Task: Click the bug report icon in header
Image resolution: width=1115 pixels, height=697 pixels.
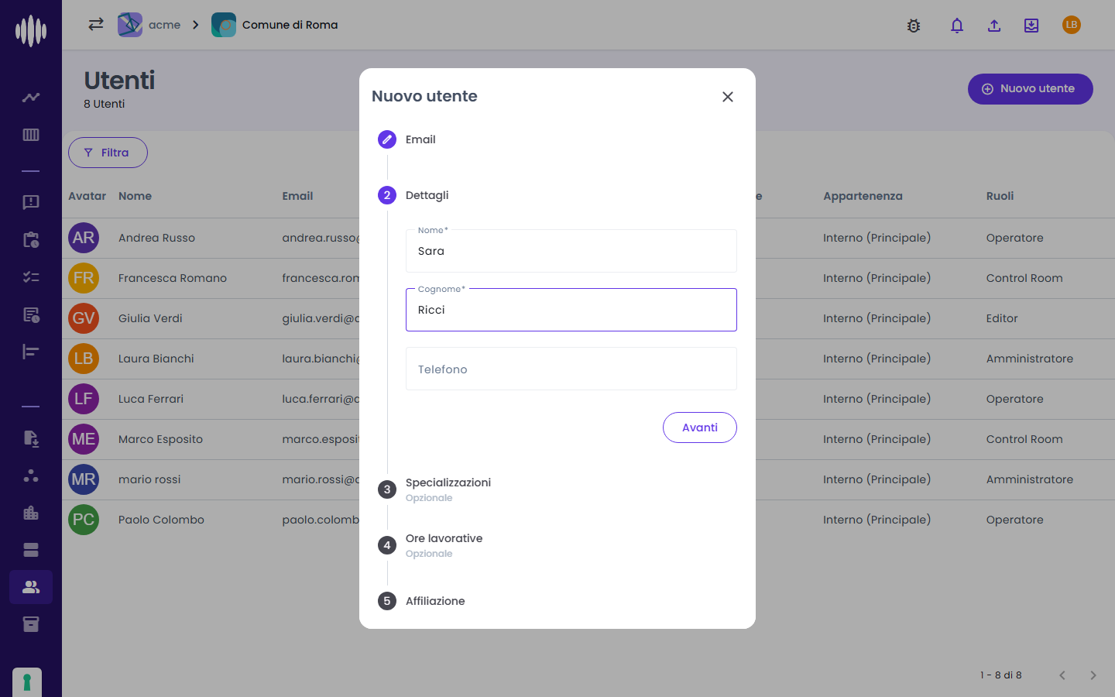Action: pyautogui.click(x=914, y=26)
